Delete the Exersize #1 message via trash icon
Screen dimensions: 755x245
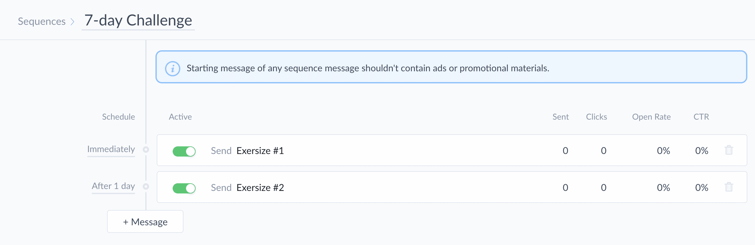pos(729,150)
